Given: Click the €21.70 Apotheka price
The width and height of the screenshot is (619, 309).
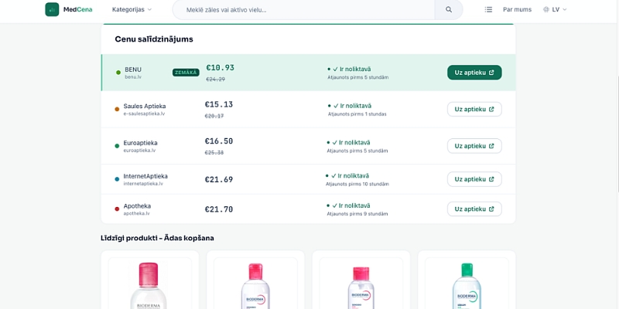Looking at the screenshot, I should point(219,209).
